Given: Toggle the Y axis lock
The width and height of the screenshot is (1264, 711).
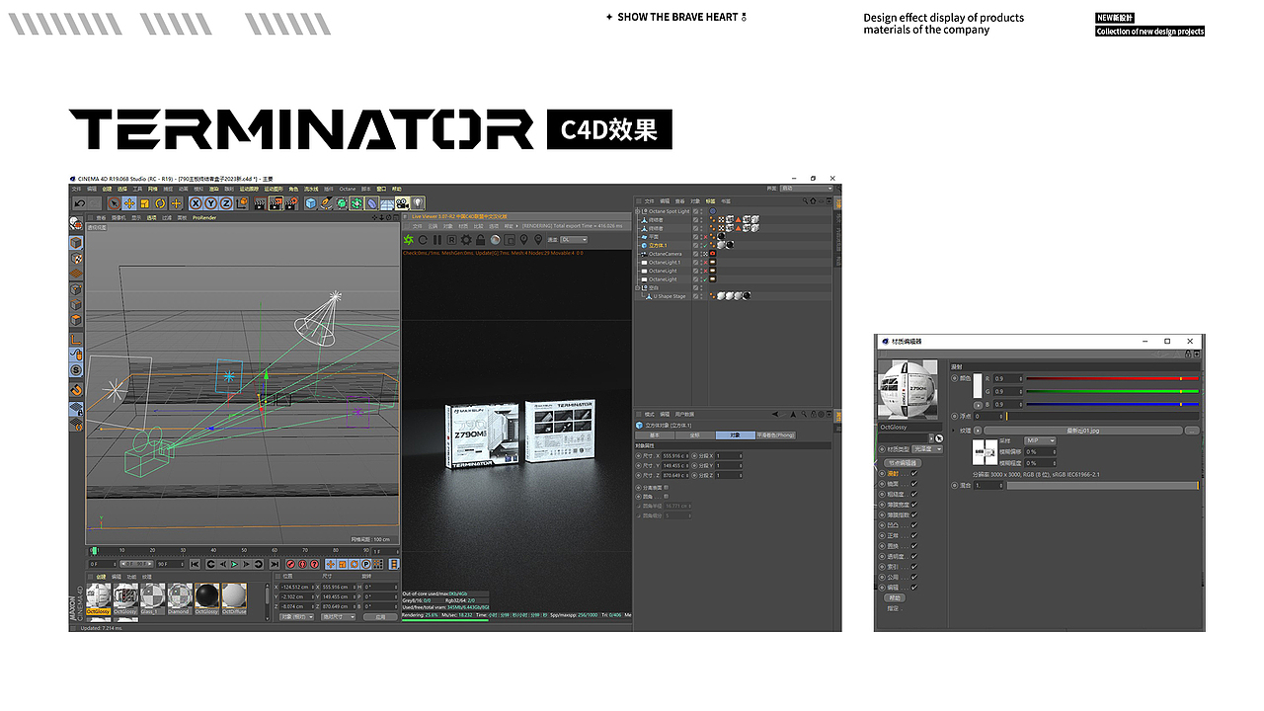Looking at the screenshot, I should pos(211,203).
